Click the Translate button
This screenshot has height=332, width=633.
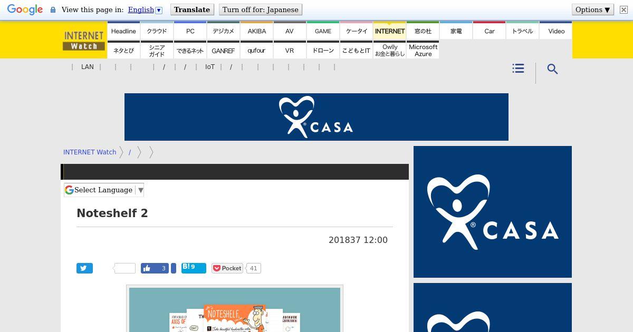pyautogui.click(x=192, y=9)
